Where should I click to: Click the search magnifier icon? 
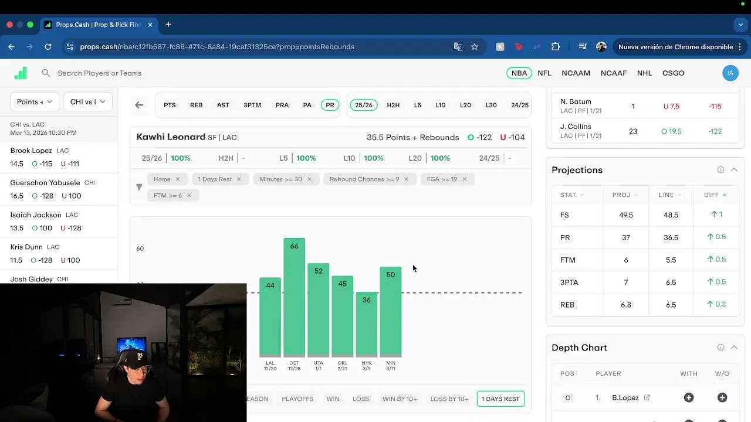[46, 73]
